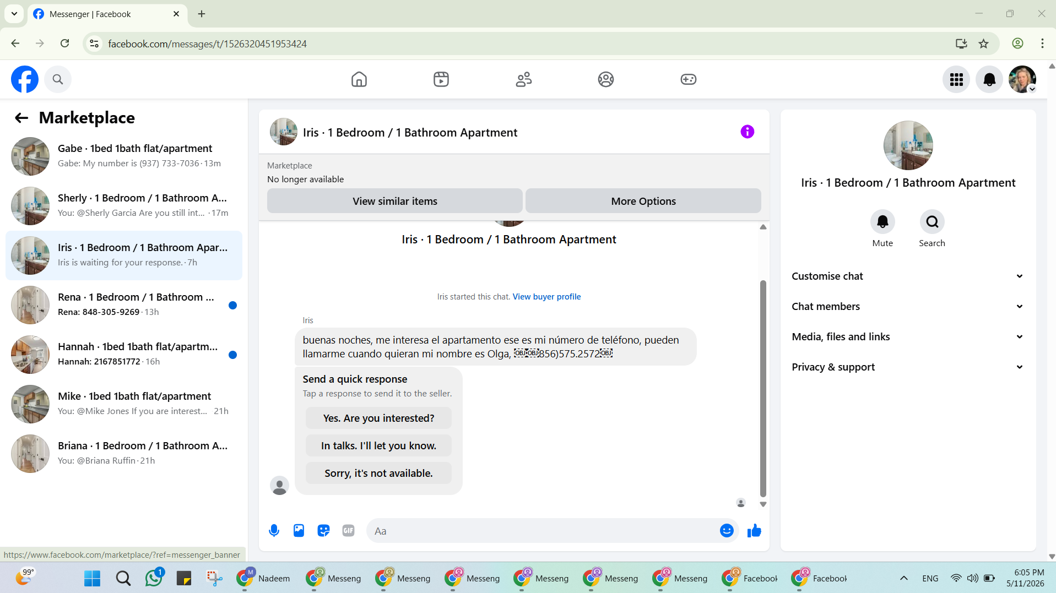Open the Gabe 1bed 1bath conversation
1056x593 pixels.
coord(124,156)
